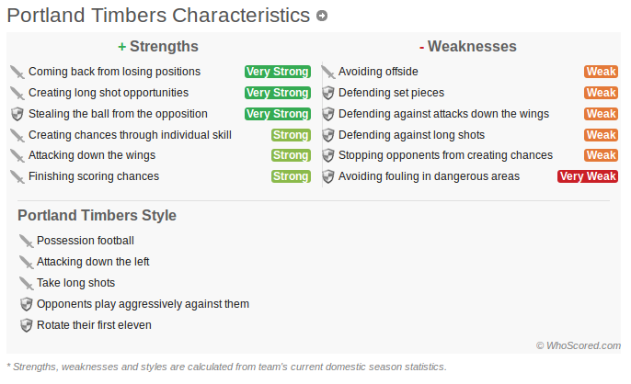Click sword icon beside Possession football

click(x=26, y=241)
